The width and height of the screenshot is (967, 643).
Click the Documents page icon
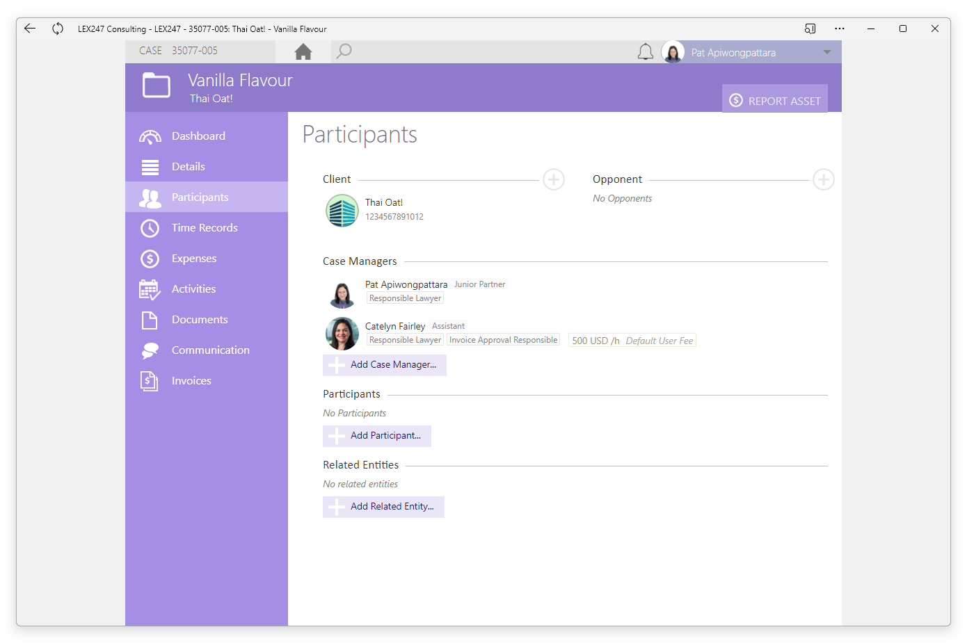click(x=150, y=320)
